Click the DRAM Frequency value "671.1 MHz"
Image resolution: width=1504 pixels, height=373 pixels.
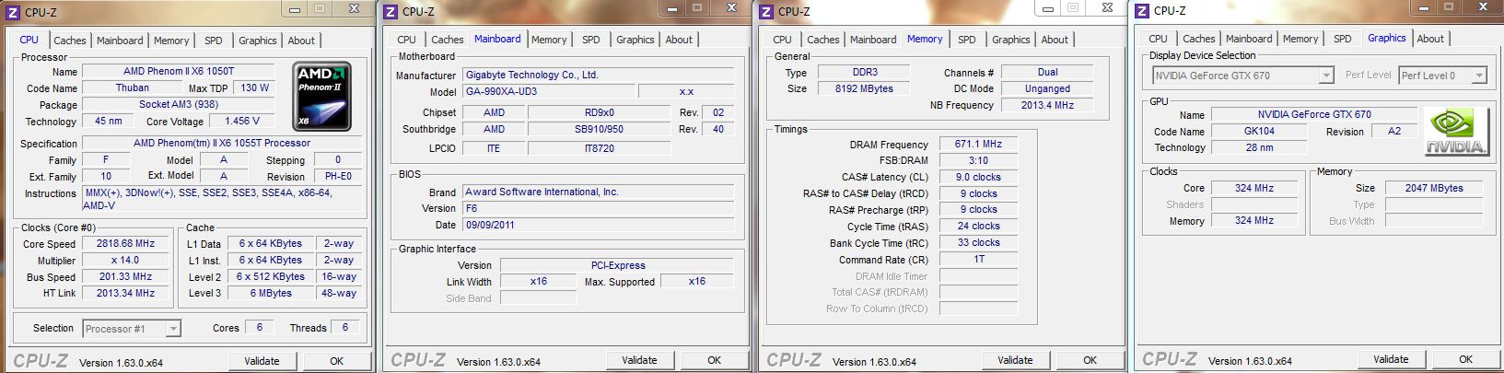click(x=978, y=144)
